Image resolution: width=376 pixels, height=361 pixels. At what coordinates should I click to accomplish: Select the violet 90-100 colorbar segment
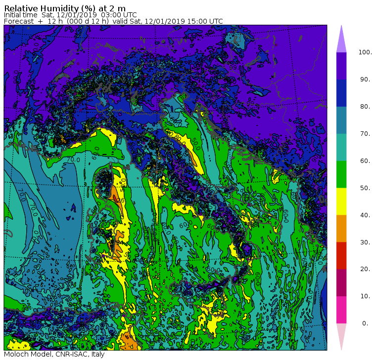point(341,66)
